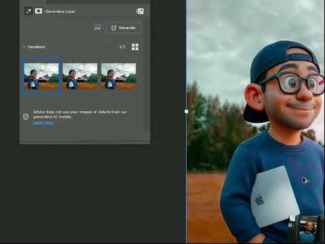Click the icon at the panel's top-right corner
The height and width of the screenshot is (244, 325).
(140, 11)
